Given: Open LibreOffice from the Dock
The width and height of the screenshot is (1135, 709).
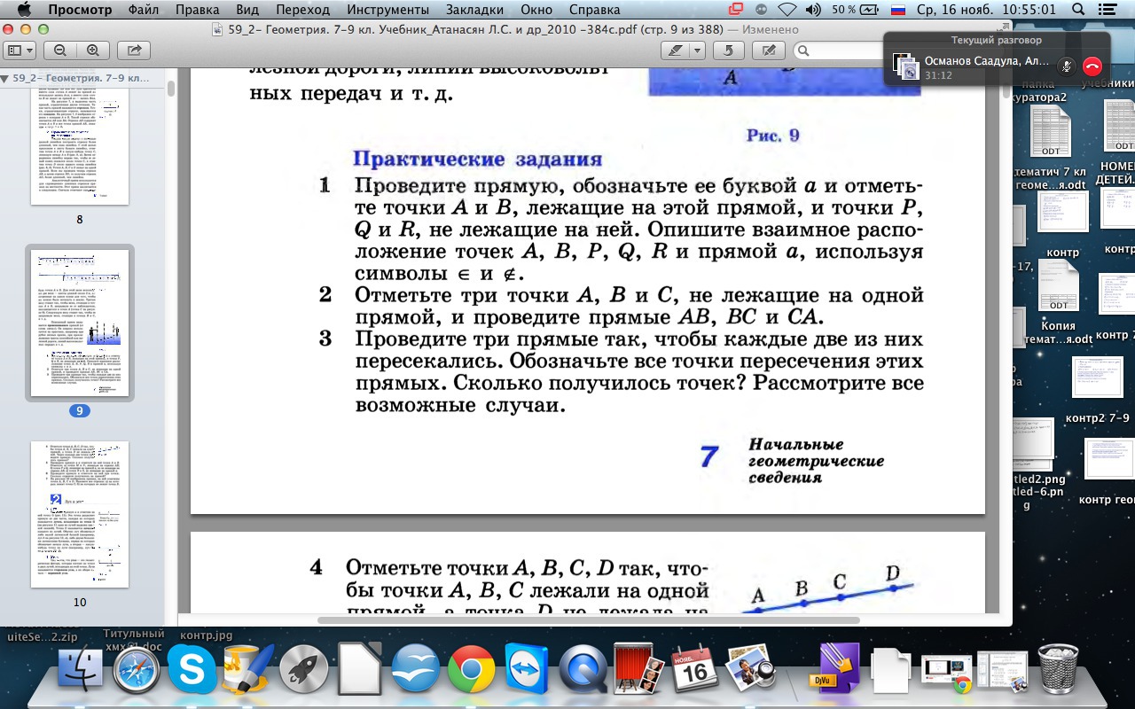Looking at the screenshot, I should tap(360, 670).
